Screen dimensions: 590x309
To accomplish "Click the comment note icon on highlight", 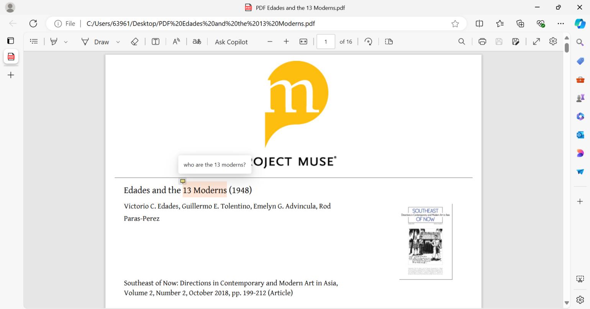I will point(183,181).
